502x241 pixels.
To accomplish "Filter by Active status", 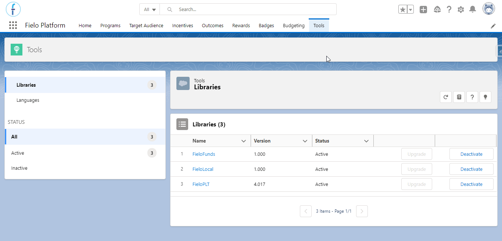I will (85, 153).
